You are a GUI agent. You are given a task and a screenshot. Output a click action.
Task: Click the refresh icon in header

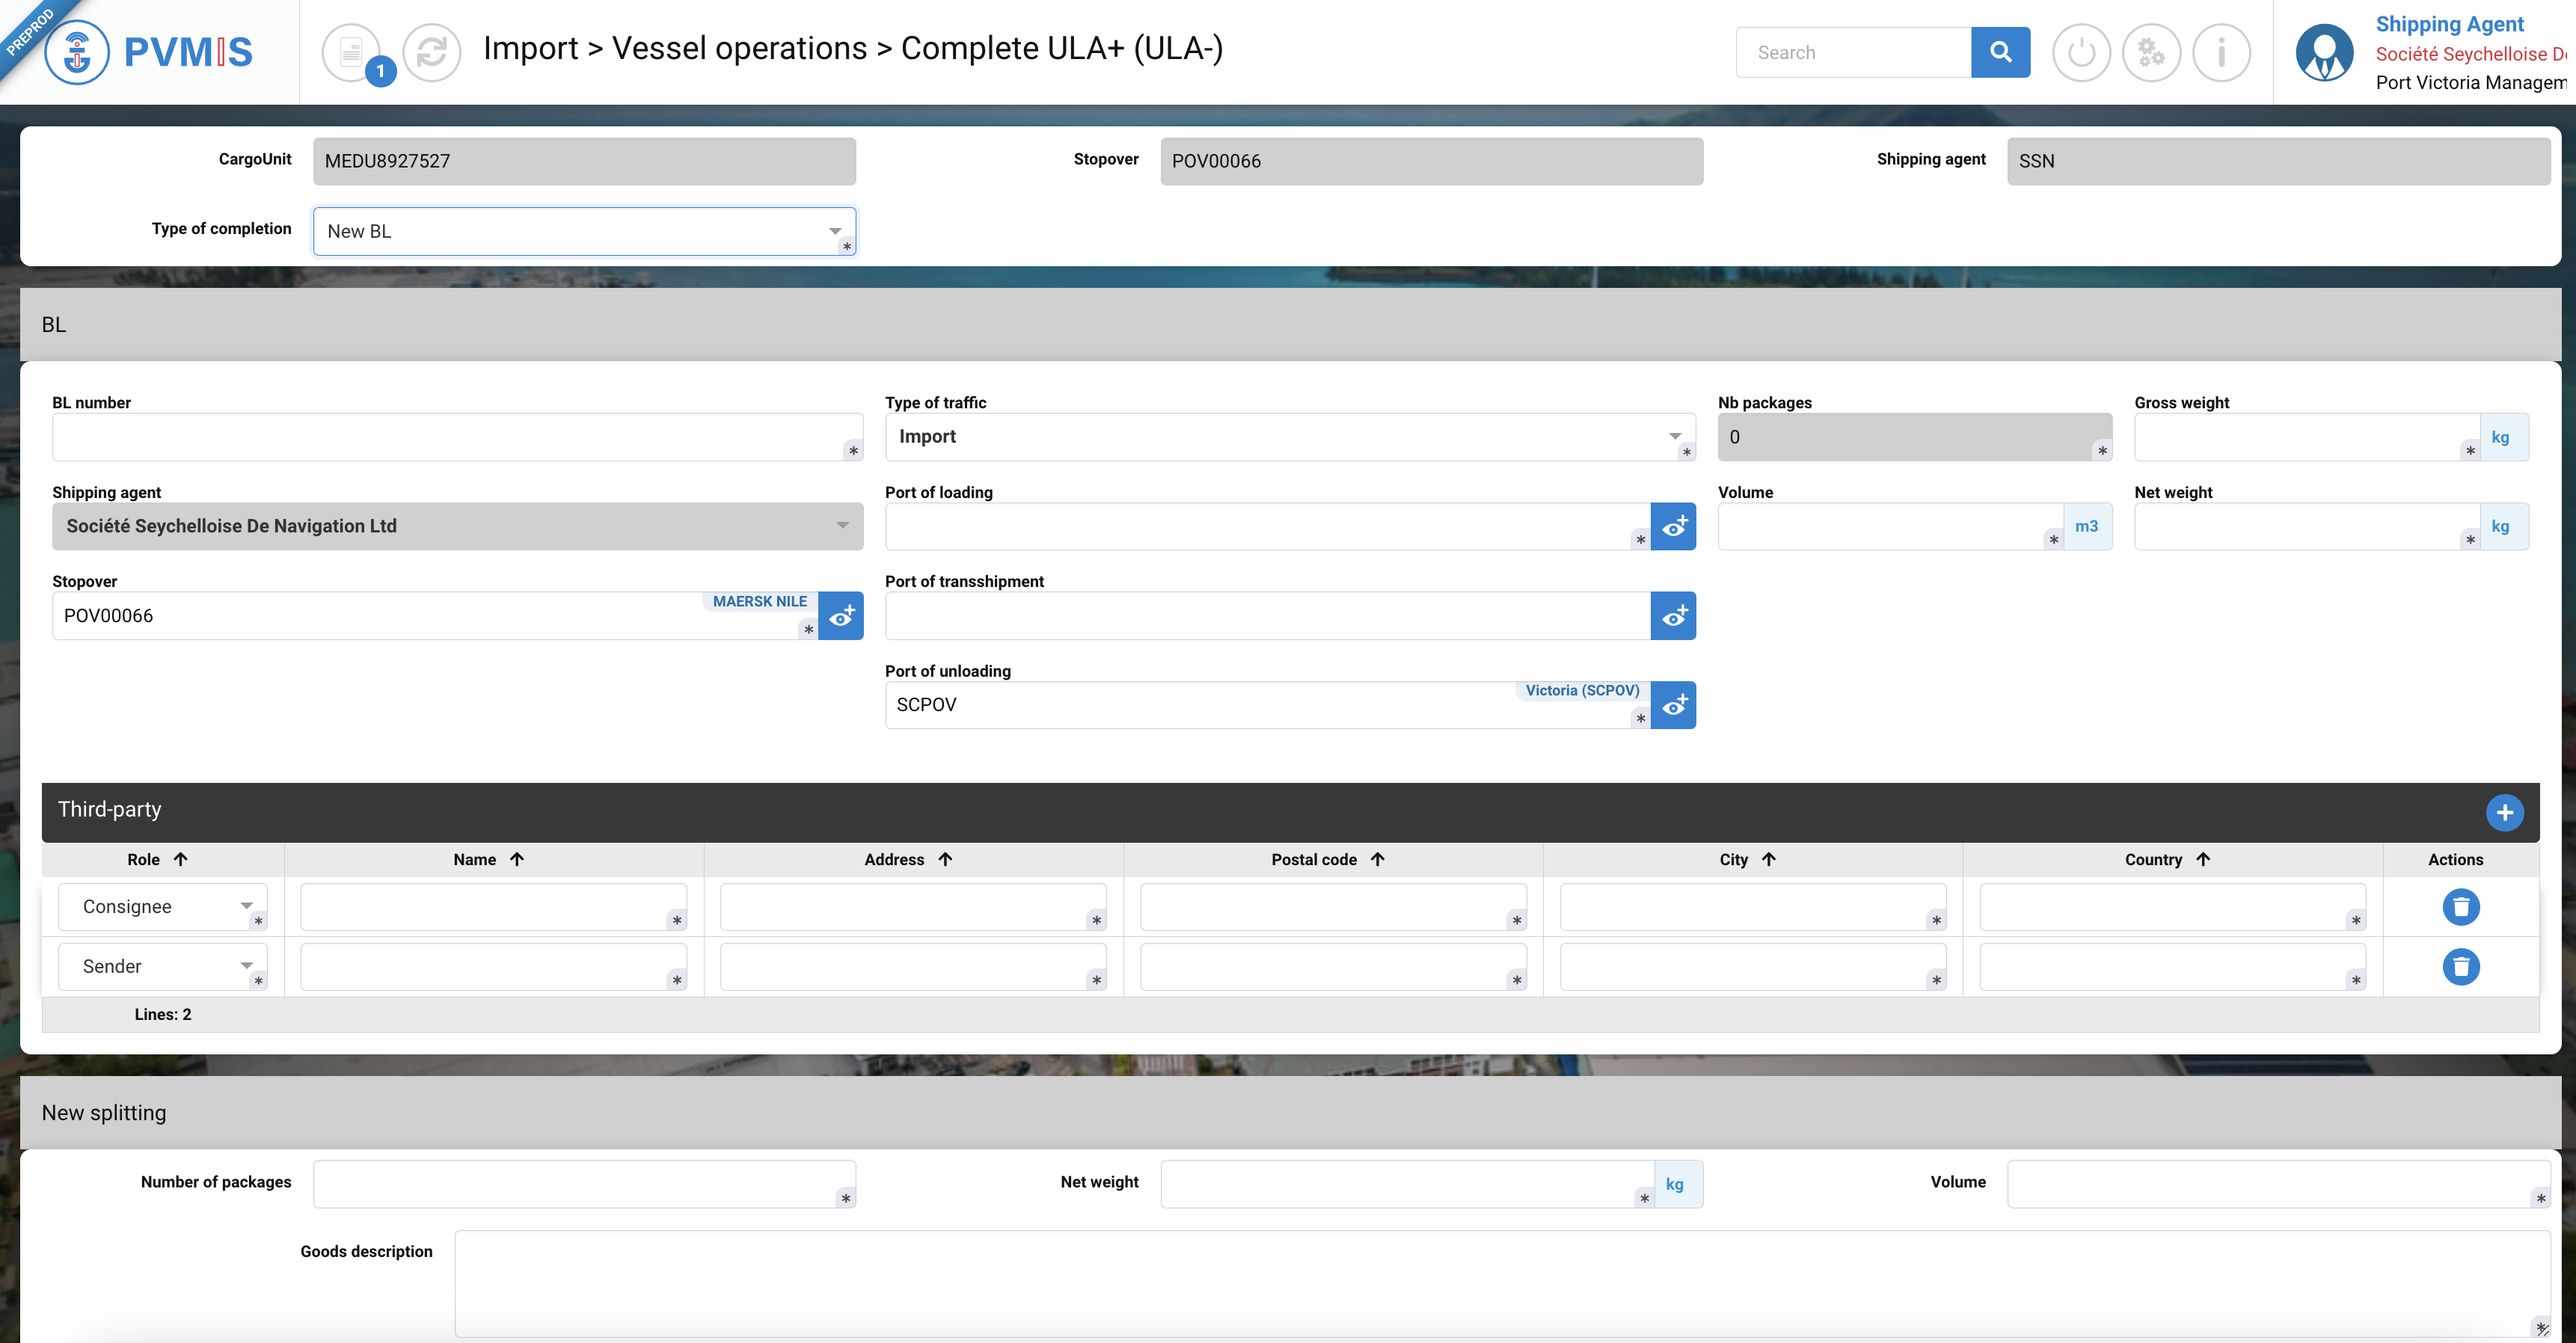(431, 52)
